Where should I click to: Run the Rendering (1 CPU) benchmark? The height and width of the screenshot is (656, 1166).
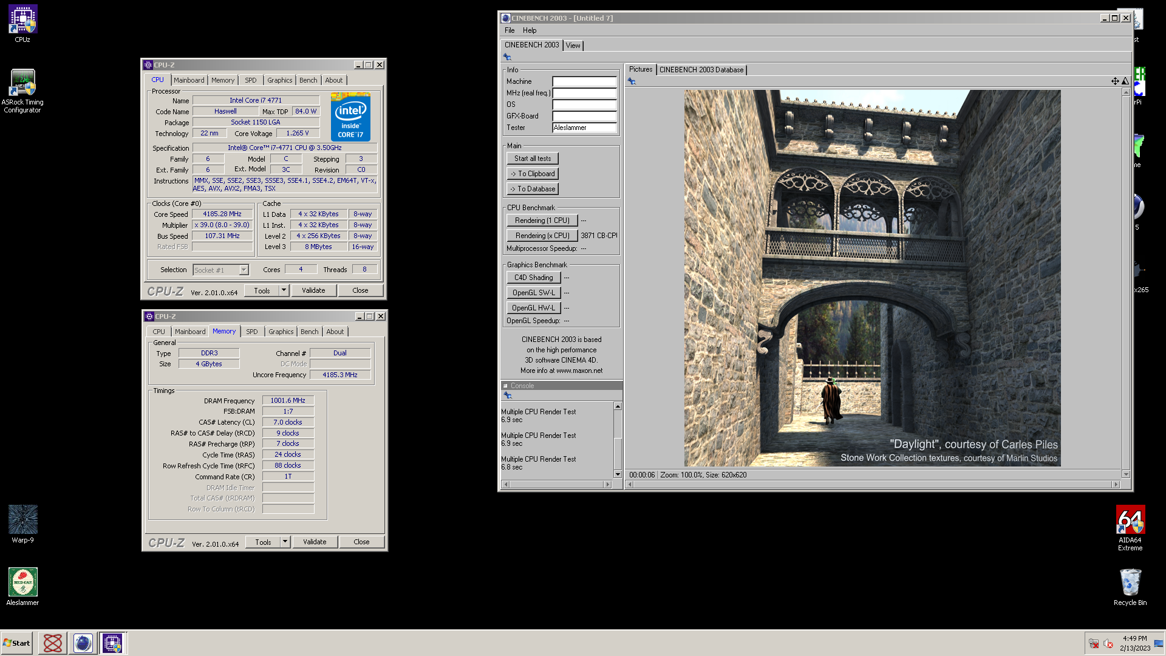coord(542,220)
